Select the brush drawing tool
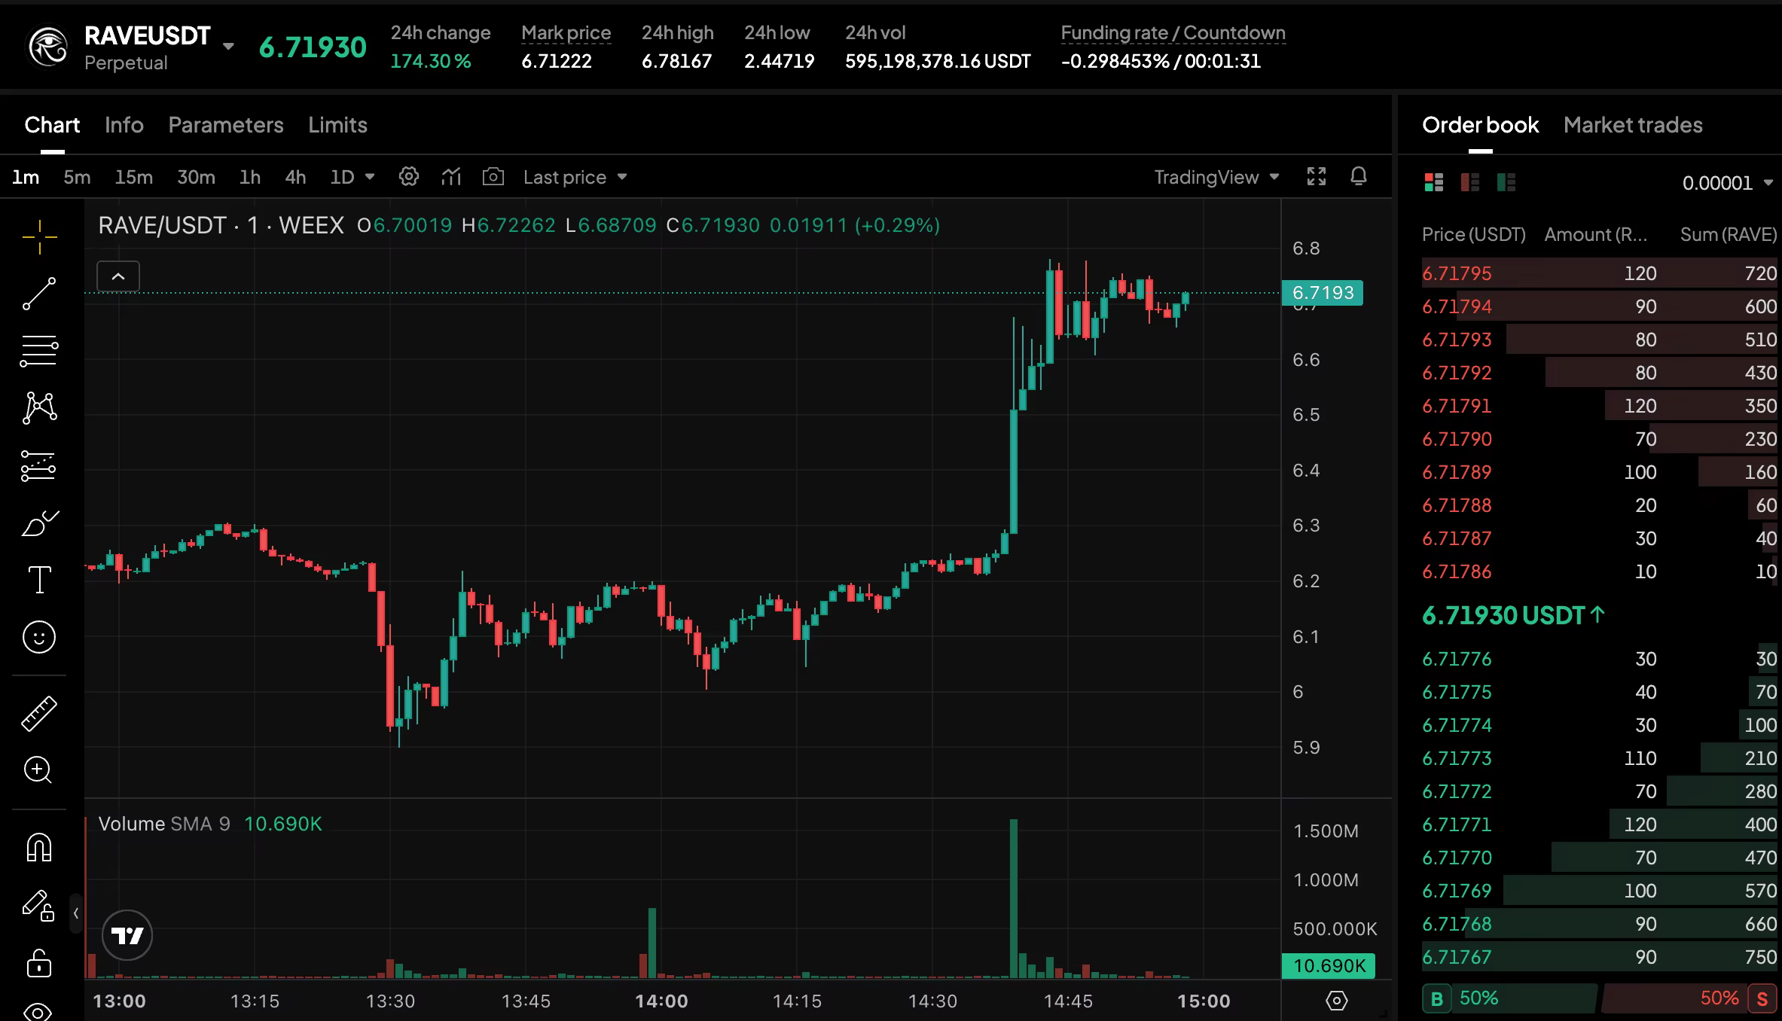 (39, 523)
